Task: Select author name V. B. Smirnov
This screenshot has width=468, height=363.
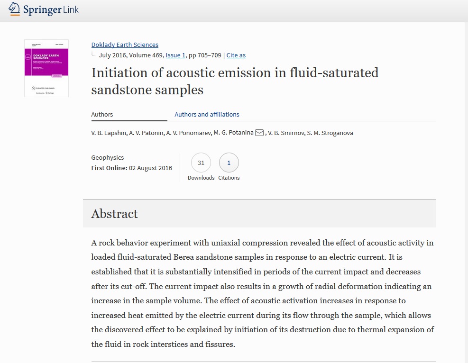Action: tap(285, 133)
